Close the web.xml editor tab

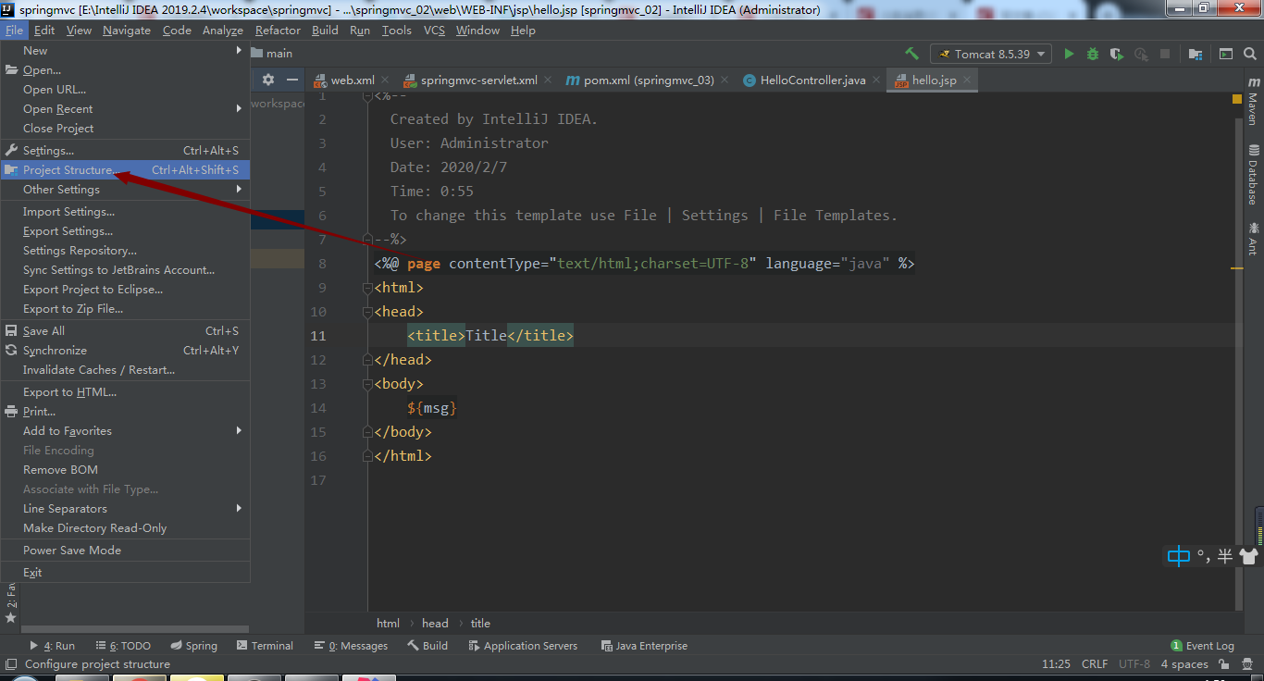coord(384,80)
